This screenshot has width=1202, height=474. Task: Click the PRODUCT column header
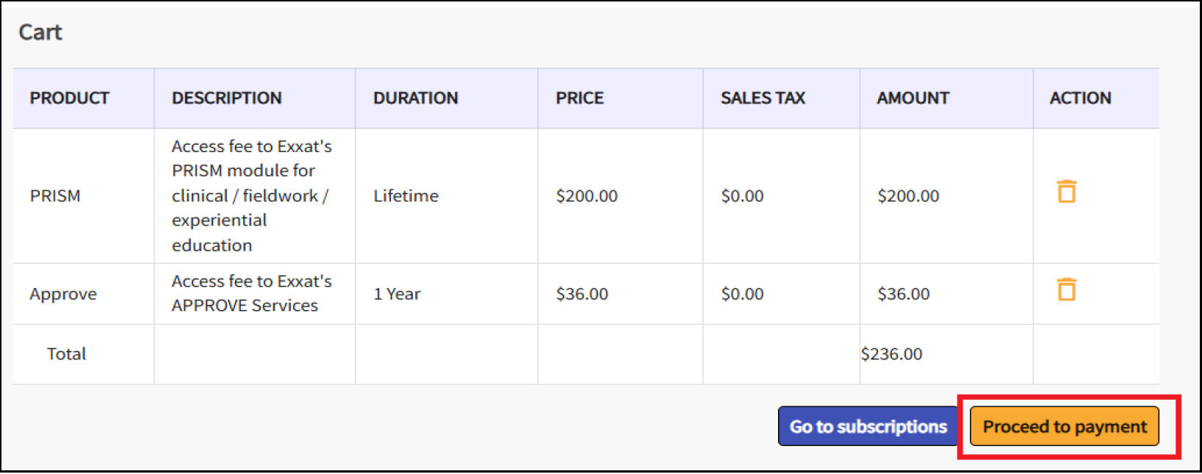(70, 98)
